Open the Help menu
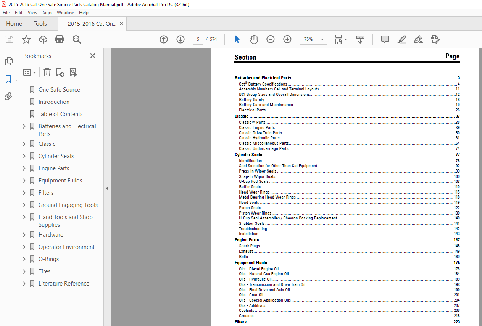 pos(84,13)
